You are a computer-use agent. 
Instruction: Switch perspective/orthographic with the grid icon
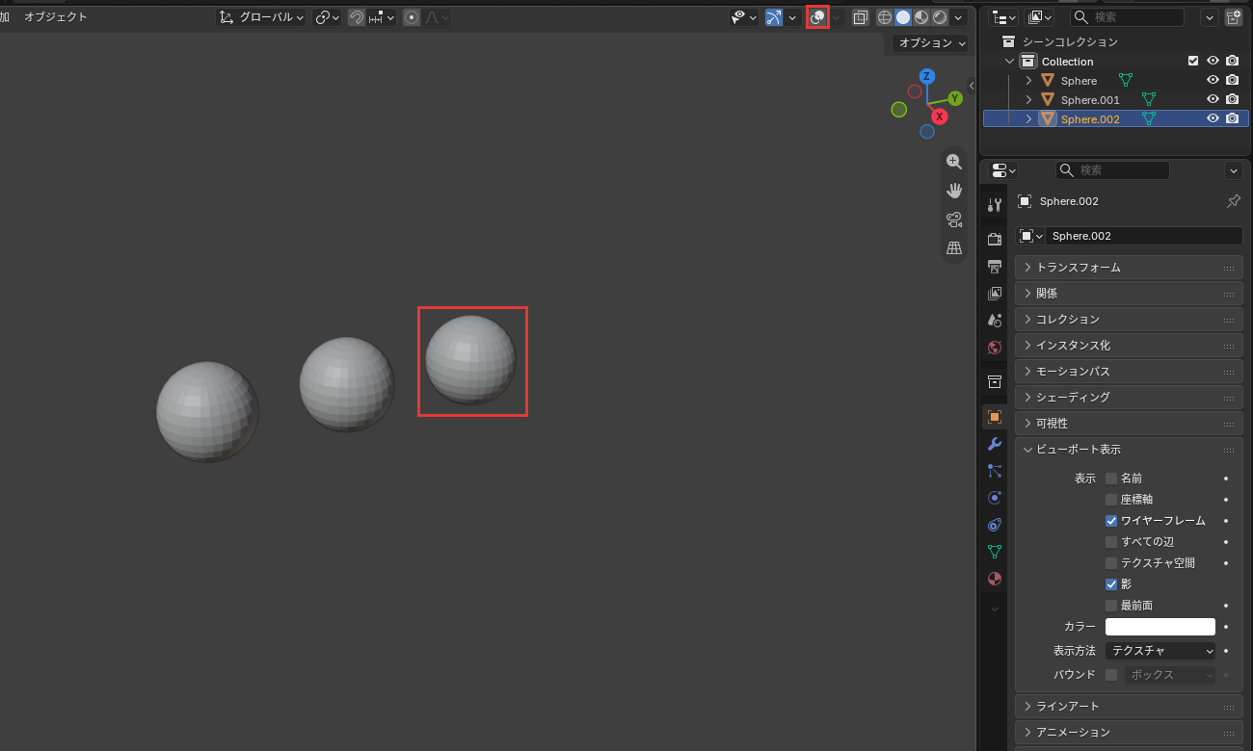pyautogui.click(x=954, y=247)
